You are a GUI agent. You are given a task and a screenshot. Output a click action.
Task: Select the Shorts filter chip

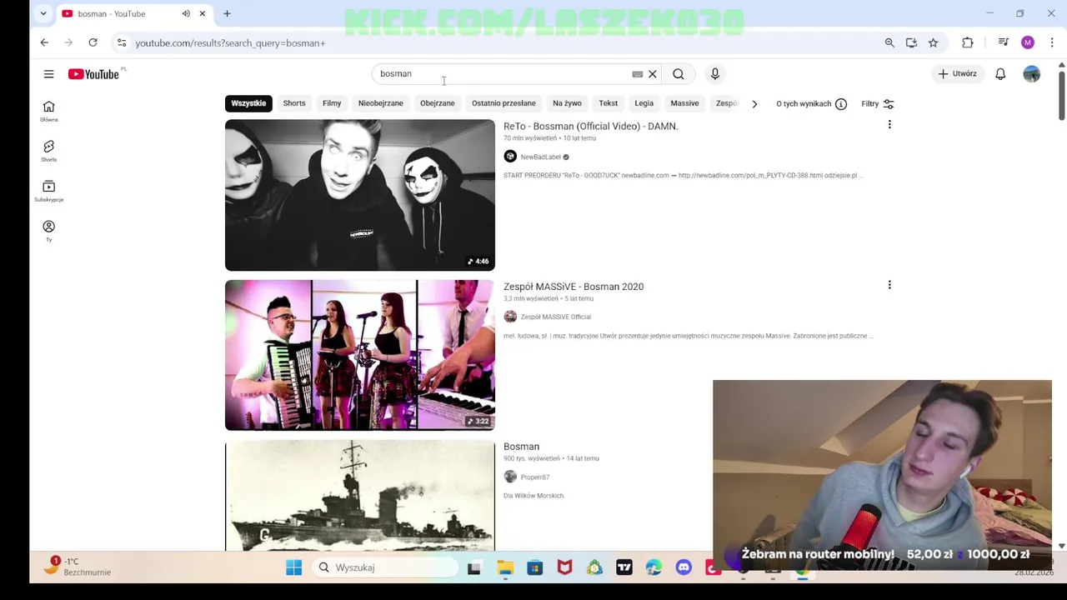(x=294, y=103)
